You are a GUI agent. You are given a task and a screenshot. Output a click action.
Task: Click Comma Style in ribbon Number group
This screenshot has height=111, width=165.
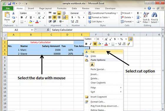coord(84,17)
